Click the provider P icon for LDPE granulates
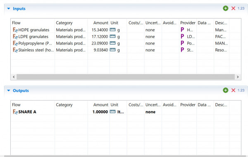This screenshot has width=248, height=157. (x=182, y=36)
